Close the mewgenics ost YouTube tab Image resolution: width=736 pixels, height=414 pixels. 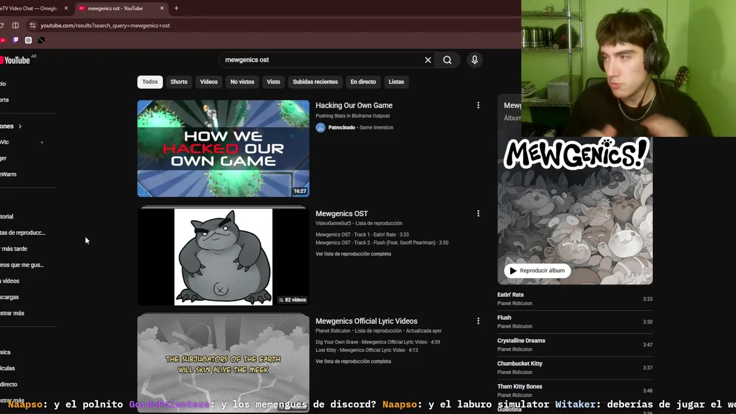[x=162, y=8]
